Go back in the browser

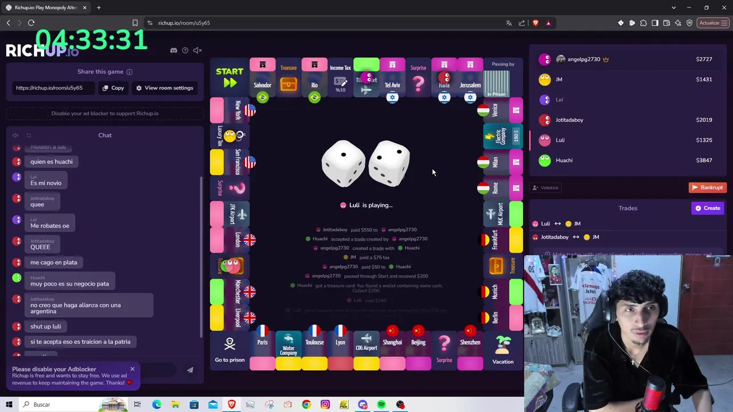click(8, 23)
